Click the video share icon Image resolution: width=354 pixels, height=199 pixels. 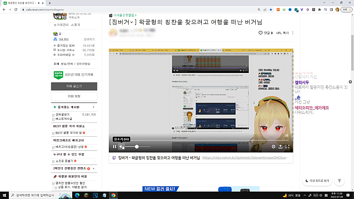pos(280,146)
